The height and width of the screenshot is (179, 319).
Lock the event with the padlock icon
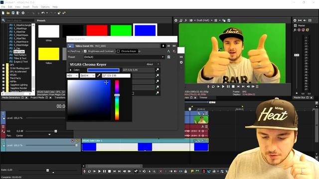185,171
